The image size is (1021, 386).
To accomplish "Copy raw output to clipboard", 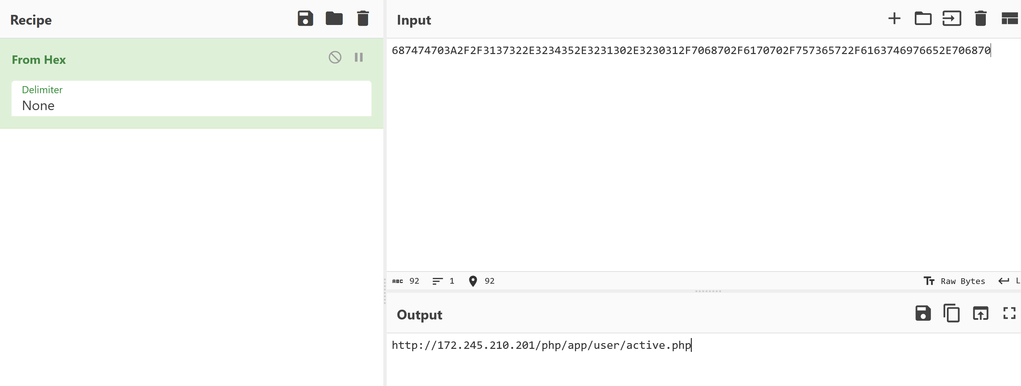I will tap(951, 313).
